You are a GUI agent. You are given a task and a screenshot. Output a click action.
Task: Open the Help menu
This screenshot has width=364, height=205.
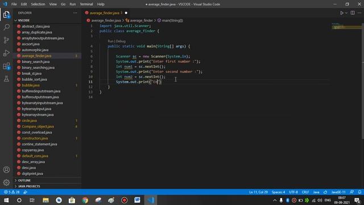[101, 4]
